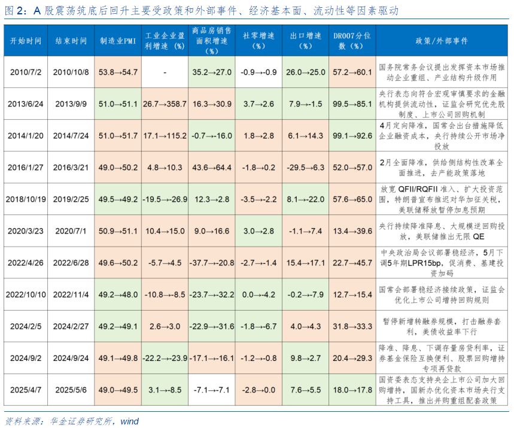Select retail cell 0.0→-4.2
The image size is (514, 428).
(258, 295)
